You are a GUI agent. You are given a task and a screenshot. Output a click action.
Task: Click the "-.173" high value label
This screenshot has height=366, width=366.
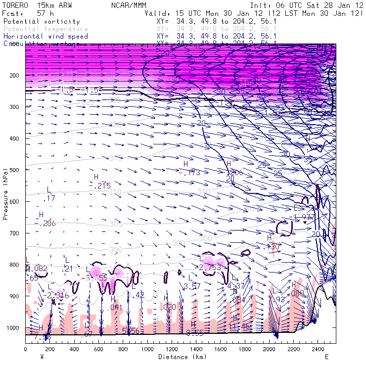click(x=189, y=173)
